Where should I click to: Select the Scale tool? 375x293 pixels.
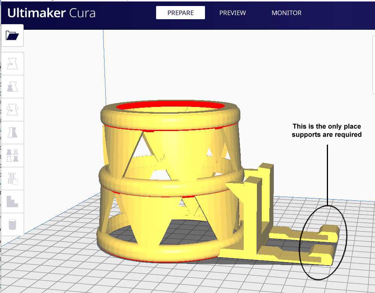coord(12,86)
